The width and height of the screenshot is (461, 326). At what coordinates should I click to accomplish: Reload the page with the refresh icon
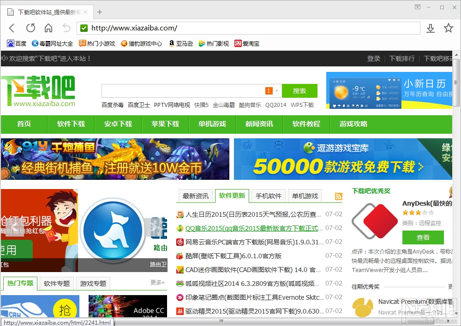pyautogui.click(x=30, y=28)
